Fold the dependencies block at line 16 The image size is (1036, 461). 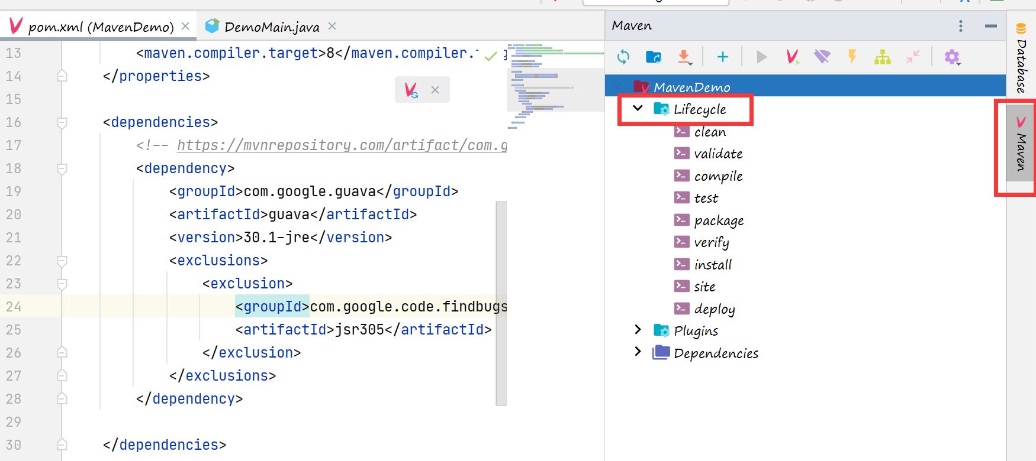point(62,122)
